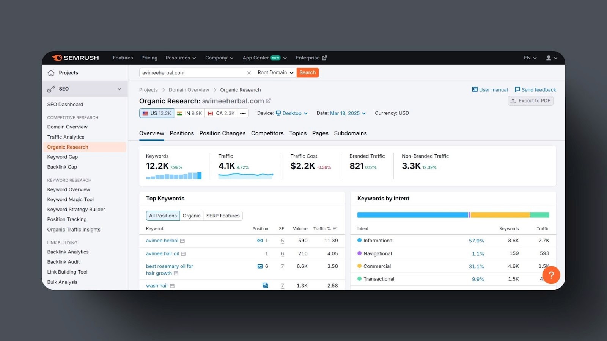This screenshot has height=341, width=607.
Task: Open the Date Mar 18, 2025 picker
Action: coord(348,113)
